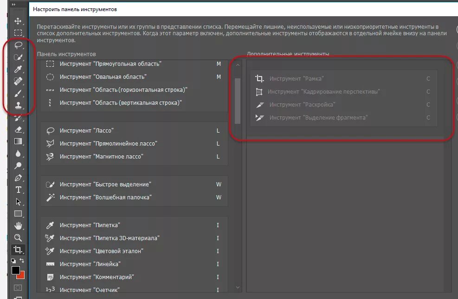Expand toolbar with double-arrow at top
458x299 pixels.
[x=13, y=4]
